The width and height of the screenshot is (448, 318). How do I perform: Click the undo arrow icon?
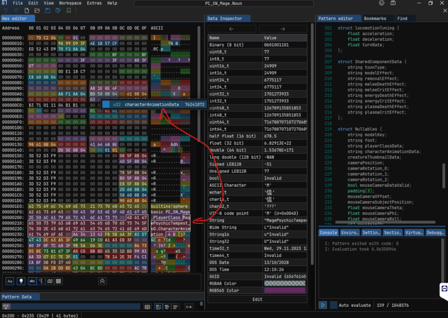[x=6, y=10]
